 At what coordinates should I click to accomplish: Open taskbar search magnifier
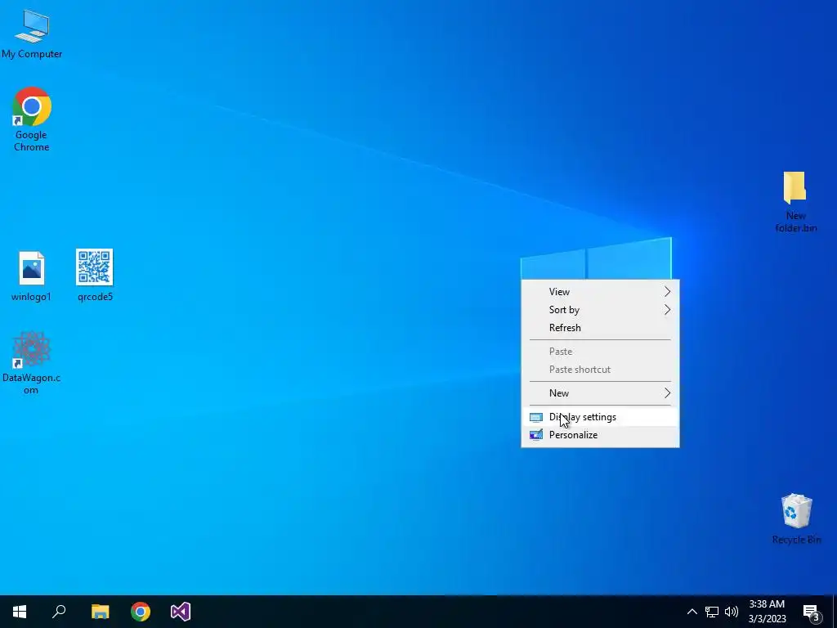point(59,612)
